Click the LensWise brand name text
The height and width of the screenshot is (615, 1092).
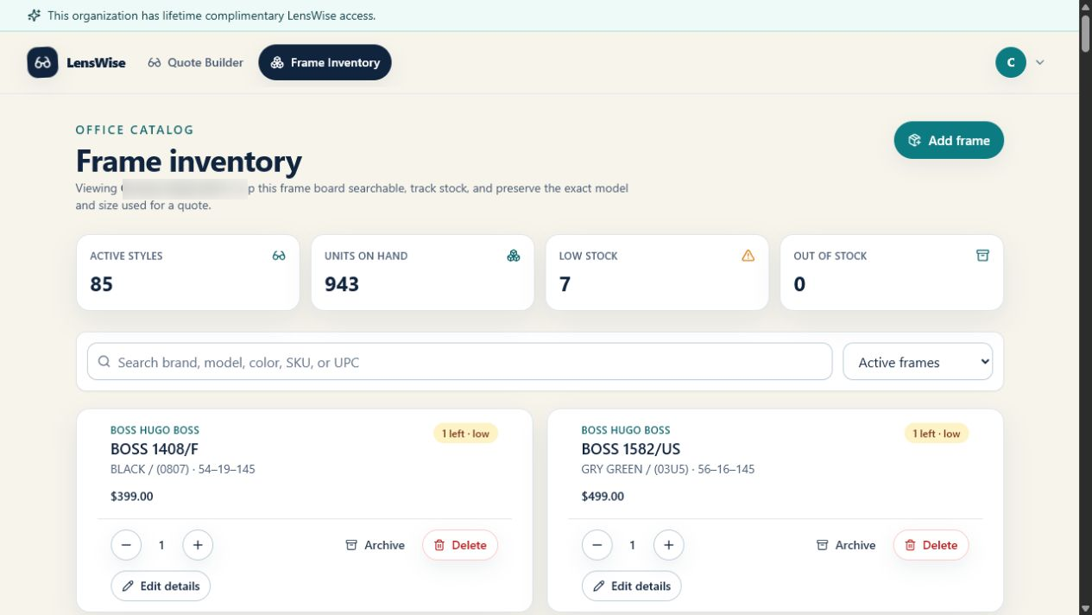pos(96,62)
